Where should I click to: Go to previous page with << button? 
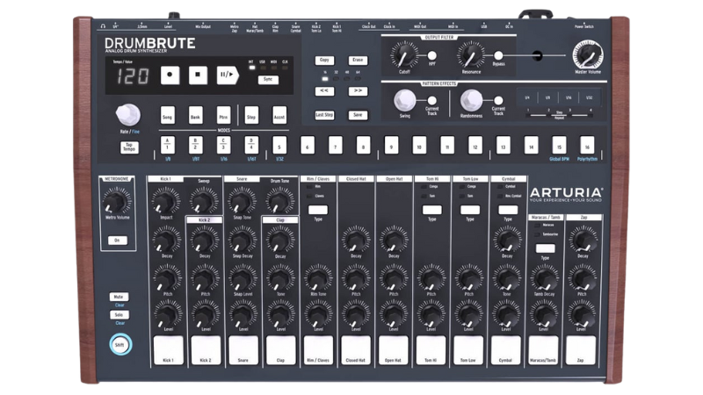[324, 91]
